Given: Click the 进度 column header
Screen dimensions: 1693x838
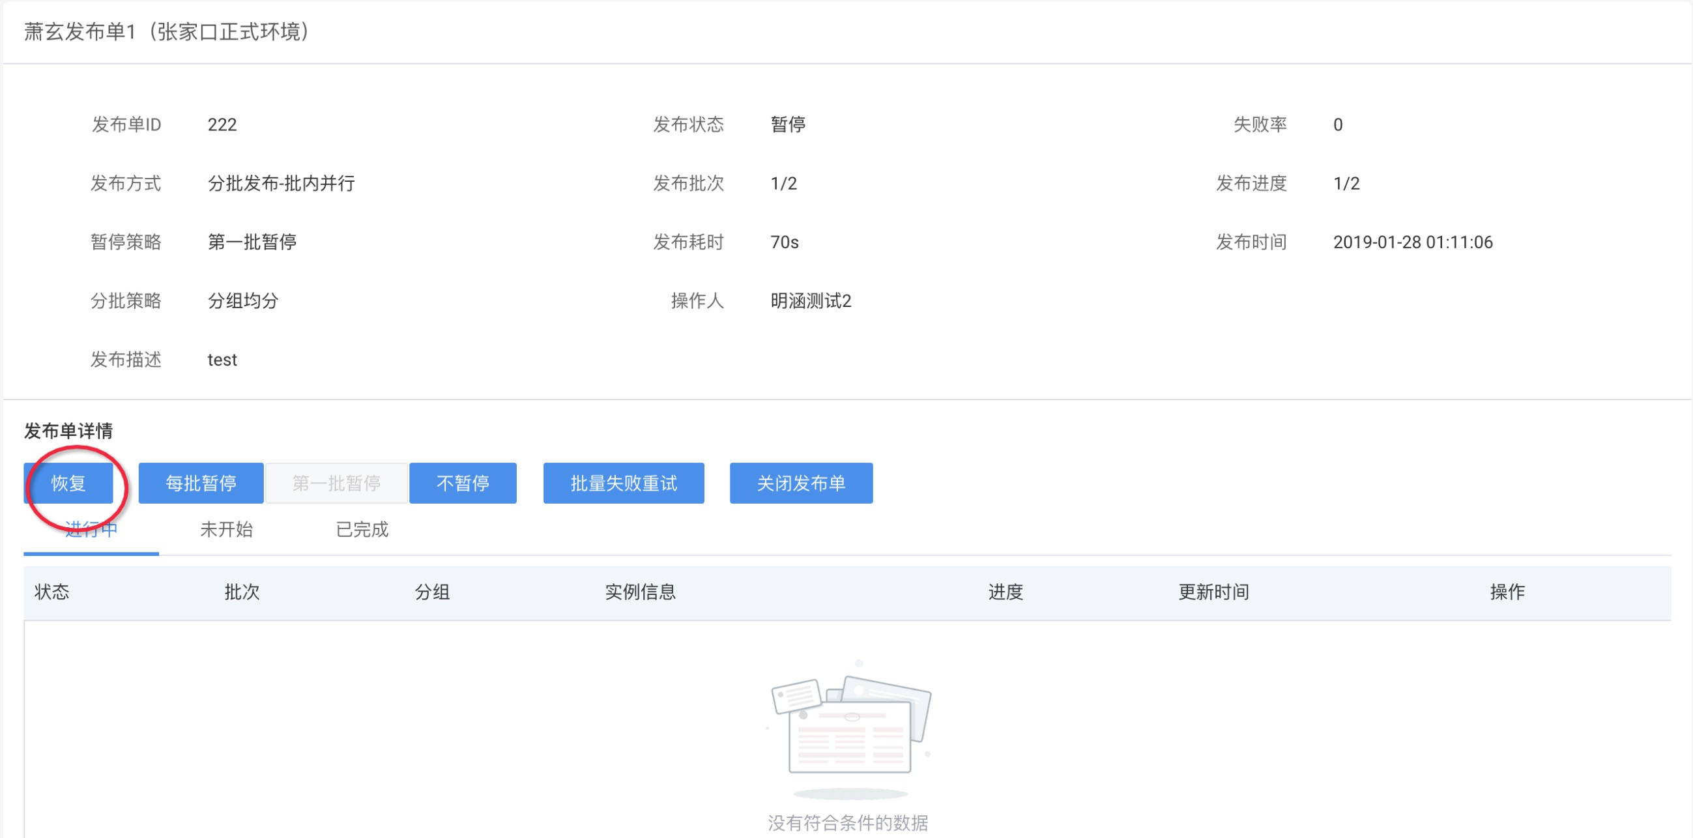Looking at the screenshot, I should point(1005,592).
